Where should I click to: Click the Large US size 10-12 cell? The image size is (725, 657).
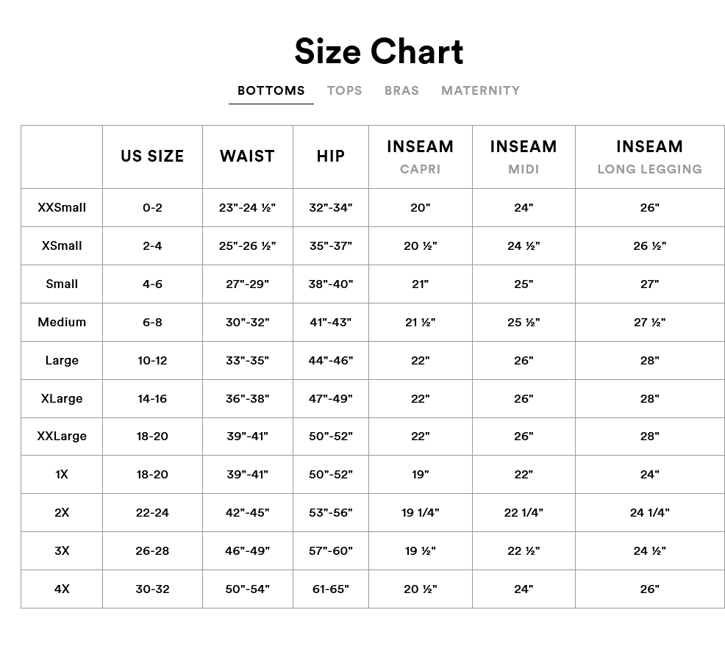tap(152, 360)
